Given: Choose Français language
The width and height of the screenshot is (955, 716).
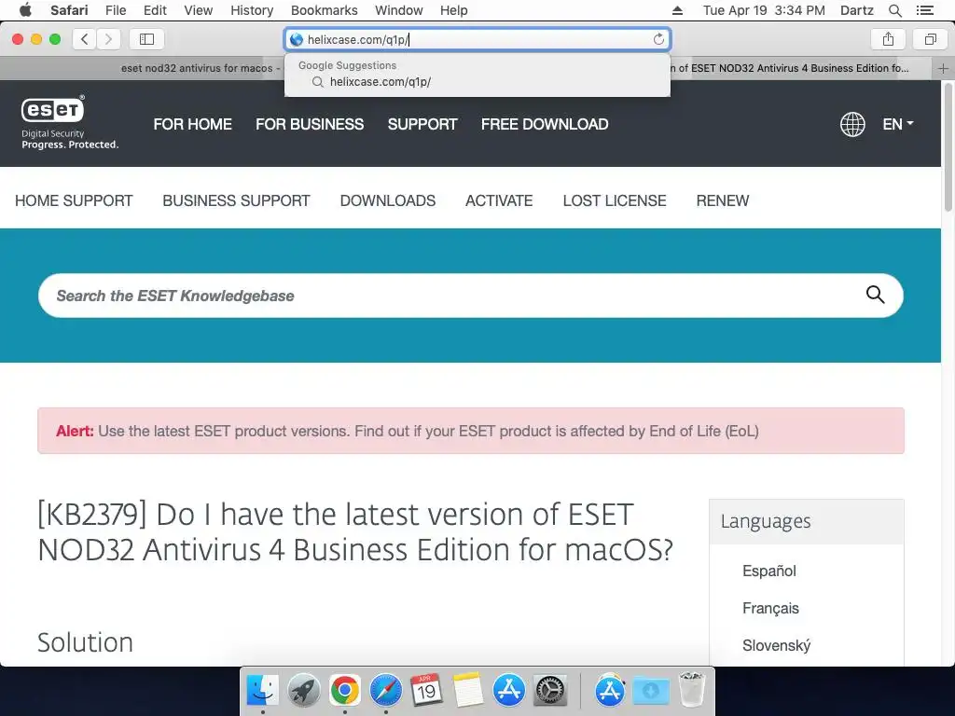Looking at the screenshot, I should (770, 608).
